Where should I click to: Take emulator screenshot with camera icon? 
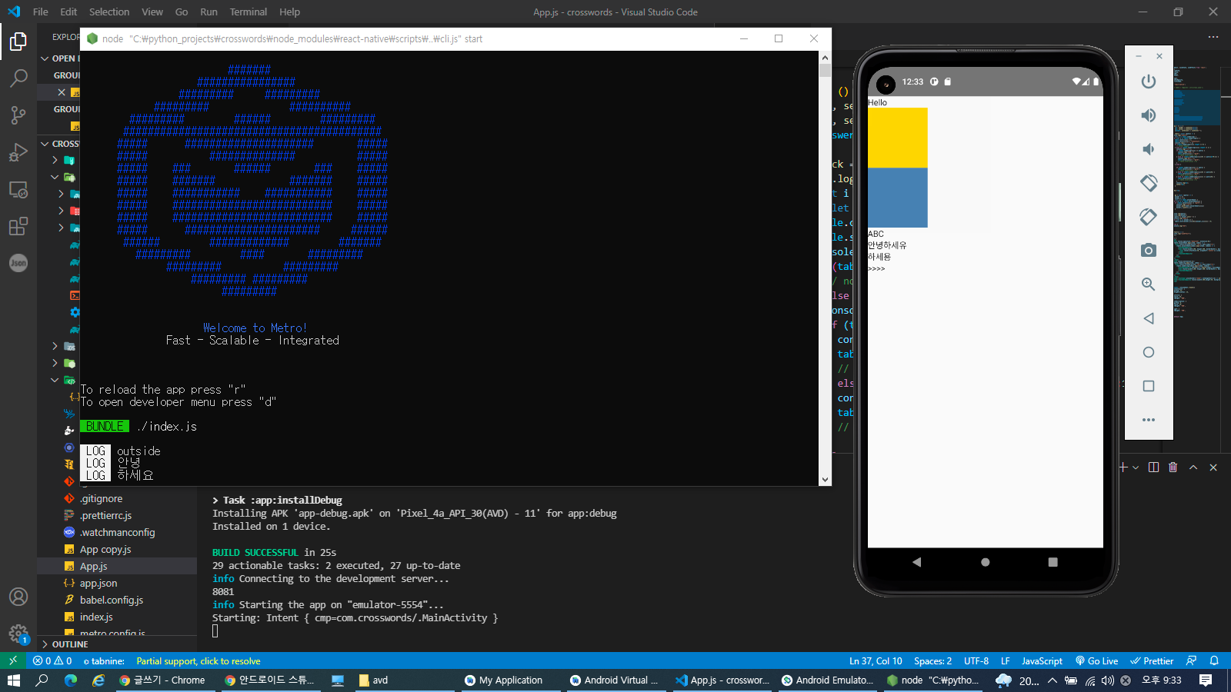coord(1149,251)
